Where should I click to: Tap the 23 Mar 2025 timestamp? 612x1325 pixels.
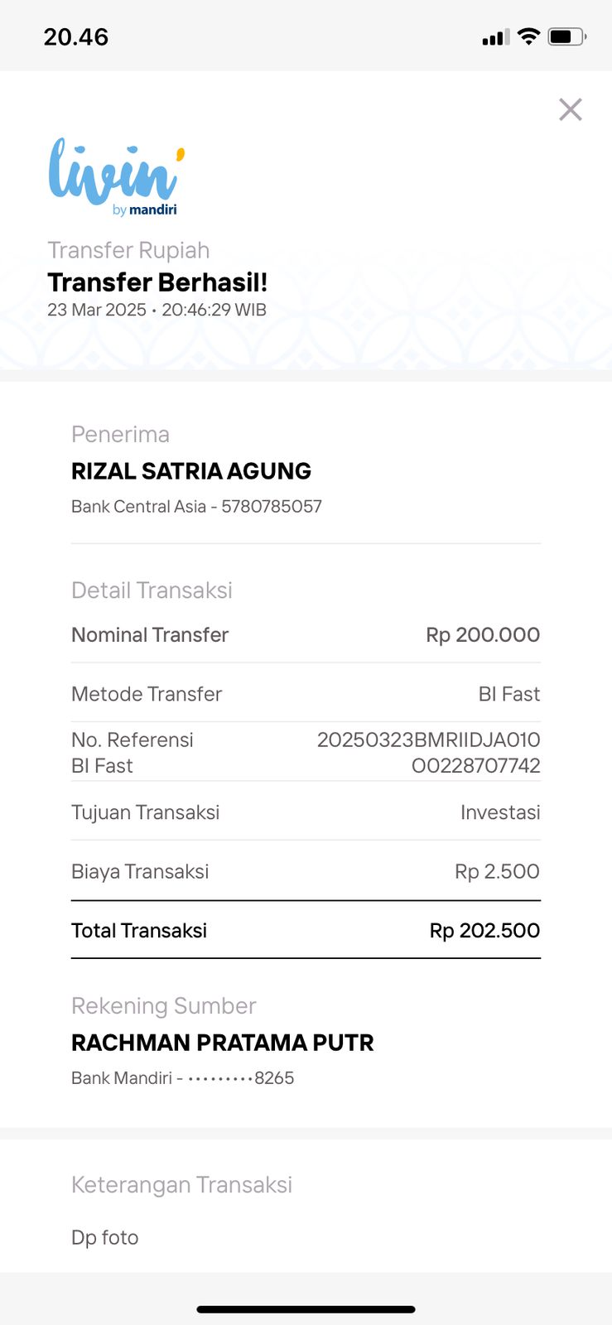(157, 310)
